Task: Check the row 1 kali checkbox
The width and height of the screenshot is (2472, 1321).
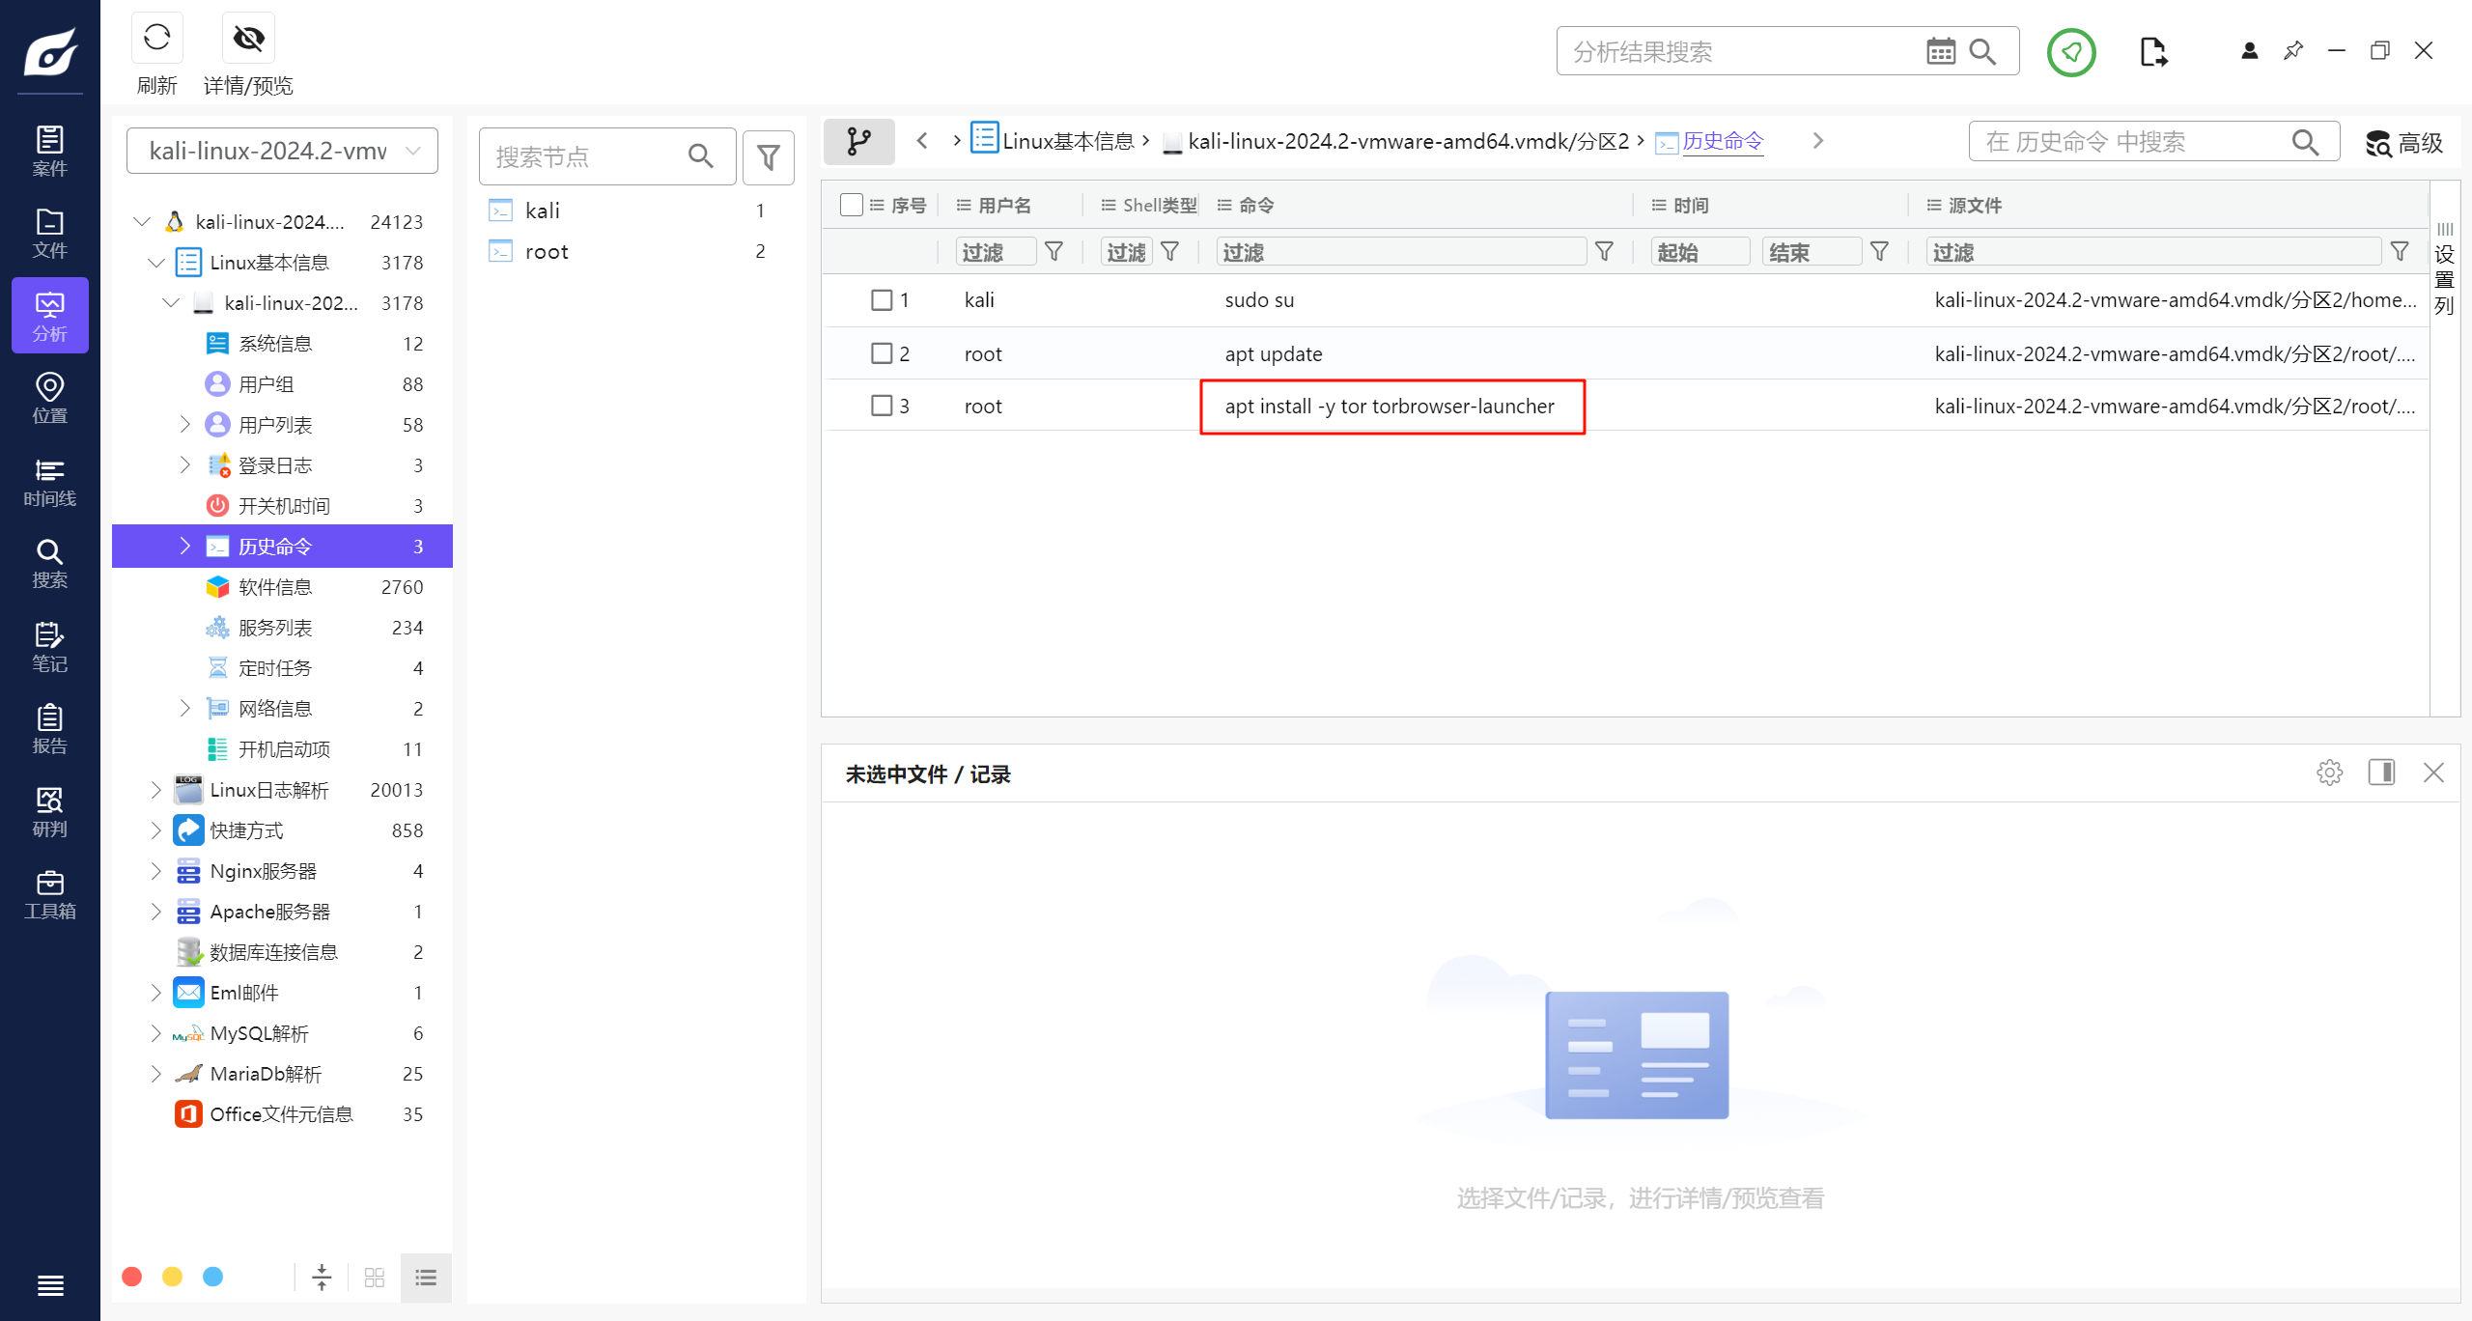Action: click(881, 299)
